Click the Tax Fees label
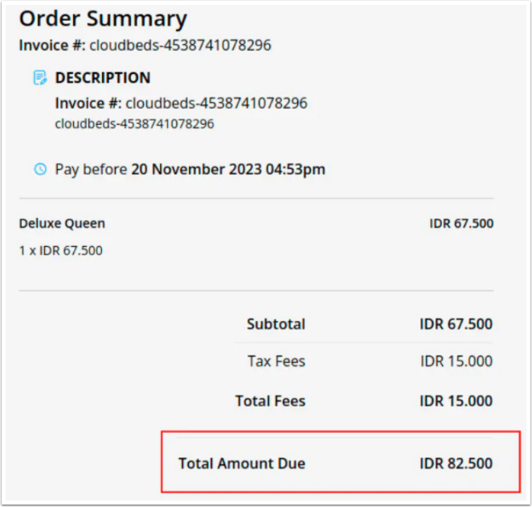 (x=276, y=362)
